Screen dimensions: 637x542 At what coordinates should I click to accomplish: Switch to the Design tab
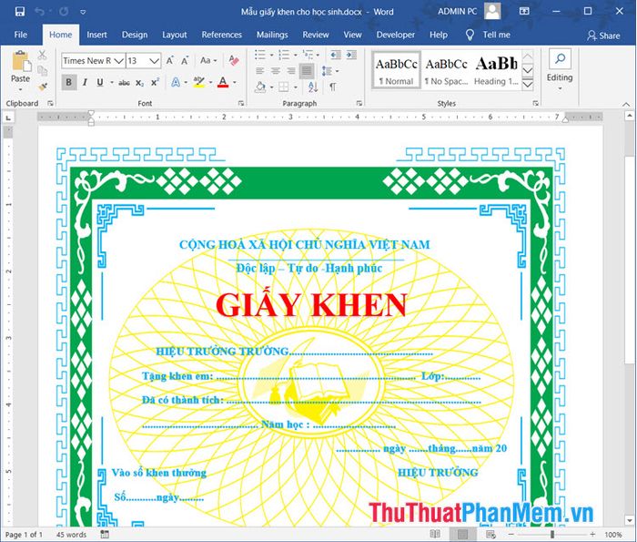[135, 35]
